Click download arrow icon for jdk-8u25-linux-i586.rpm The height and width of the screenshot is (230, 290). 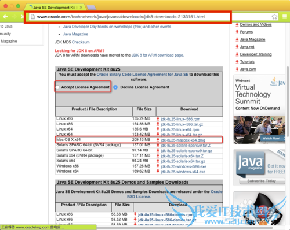(x=158, y=119)
